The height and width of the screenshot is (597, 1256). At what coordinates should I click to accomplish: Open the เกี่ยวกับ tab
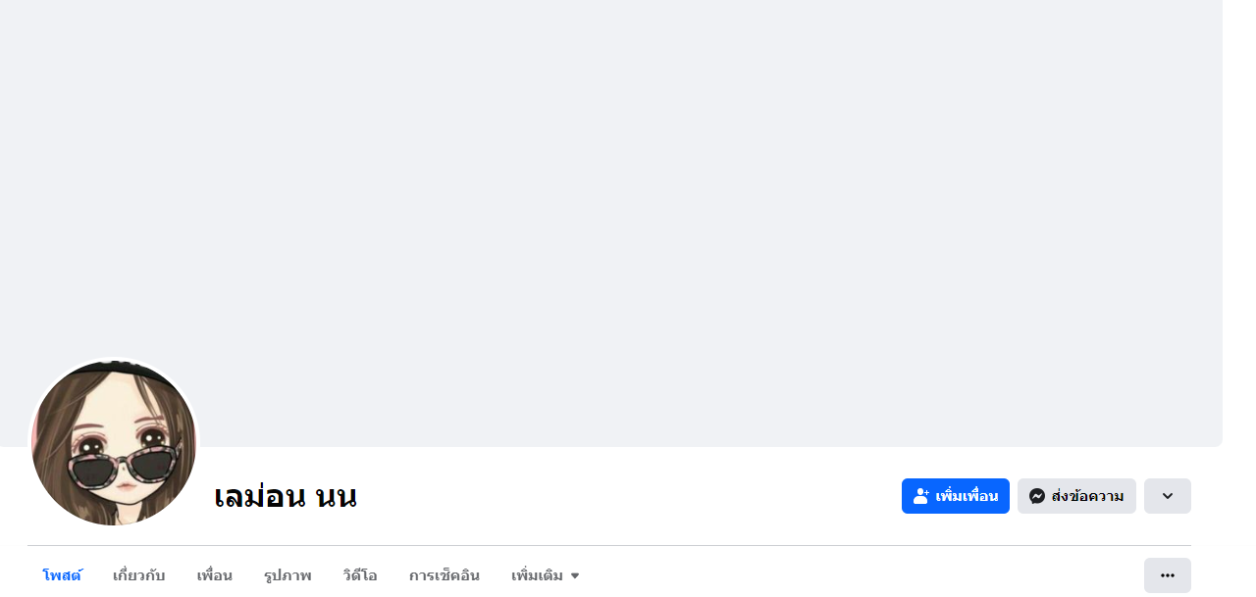139,575
